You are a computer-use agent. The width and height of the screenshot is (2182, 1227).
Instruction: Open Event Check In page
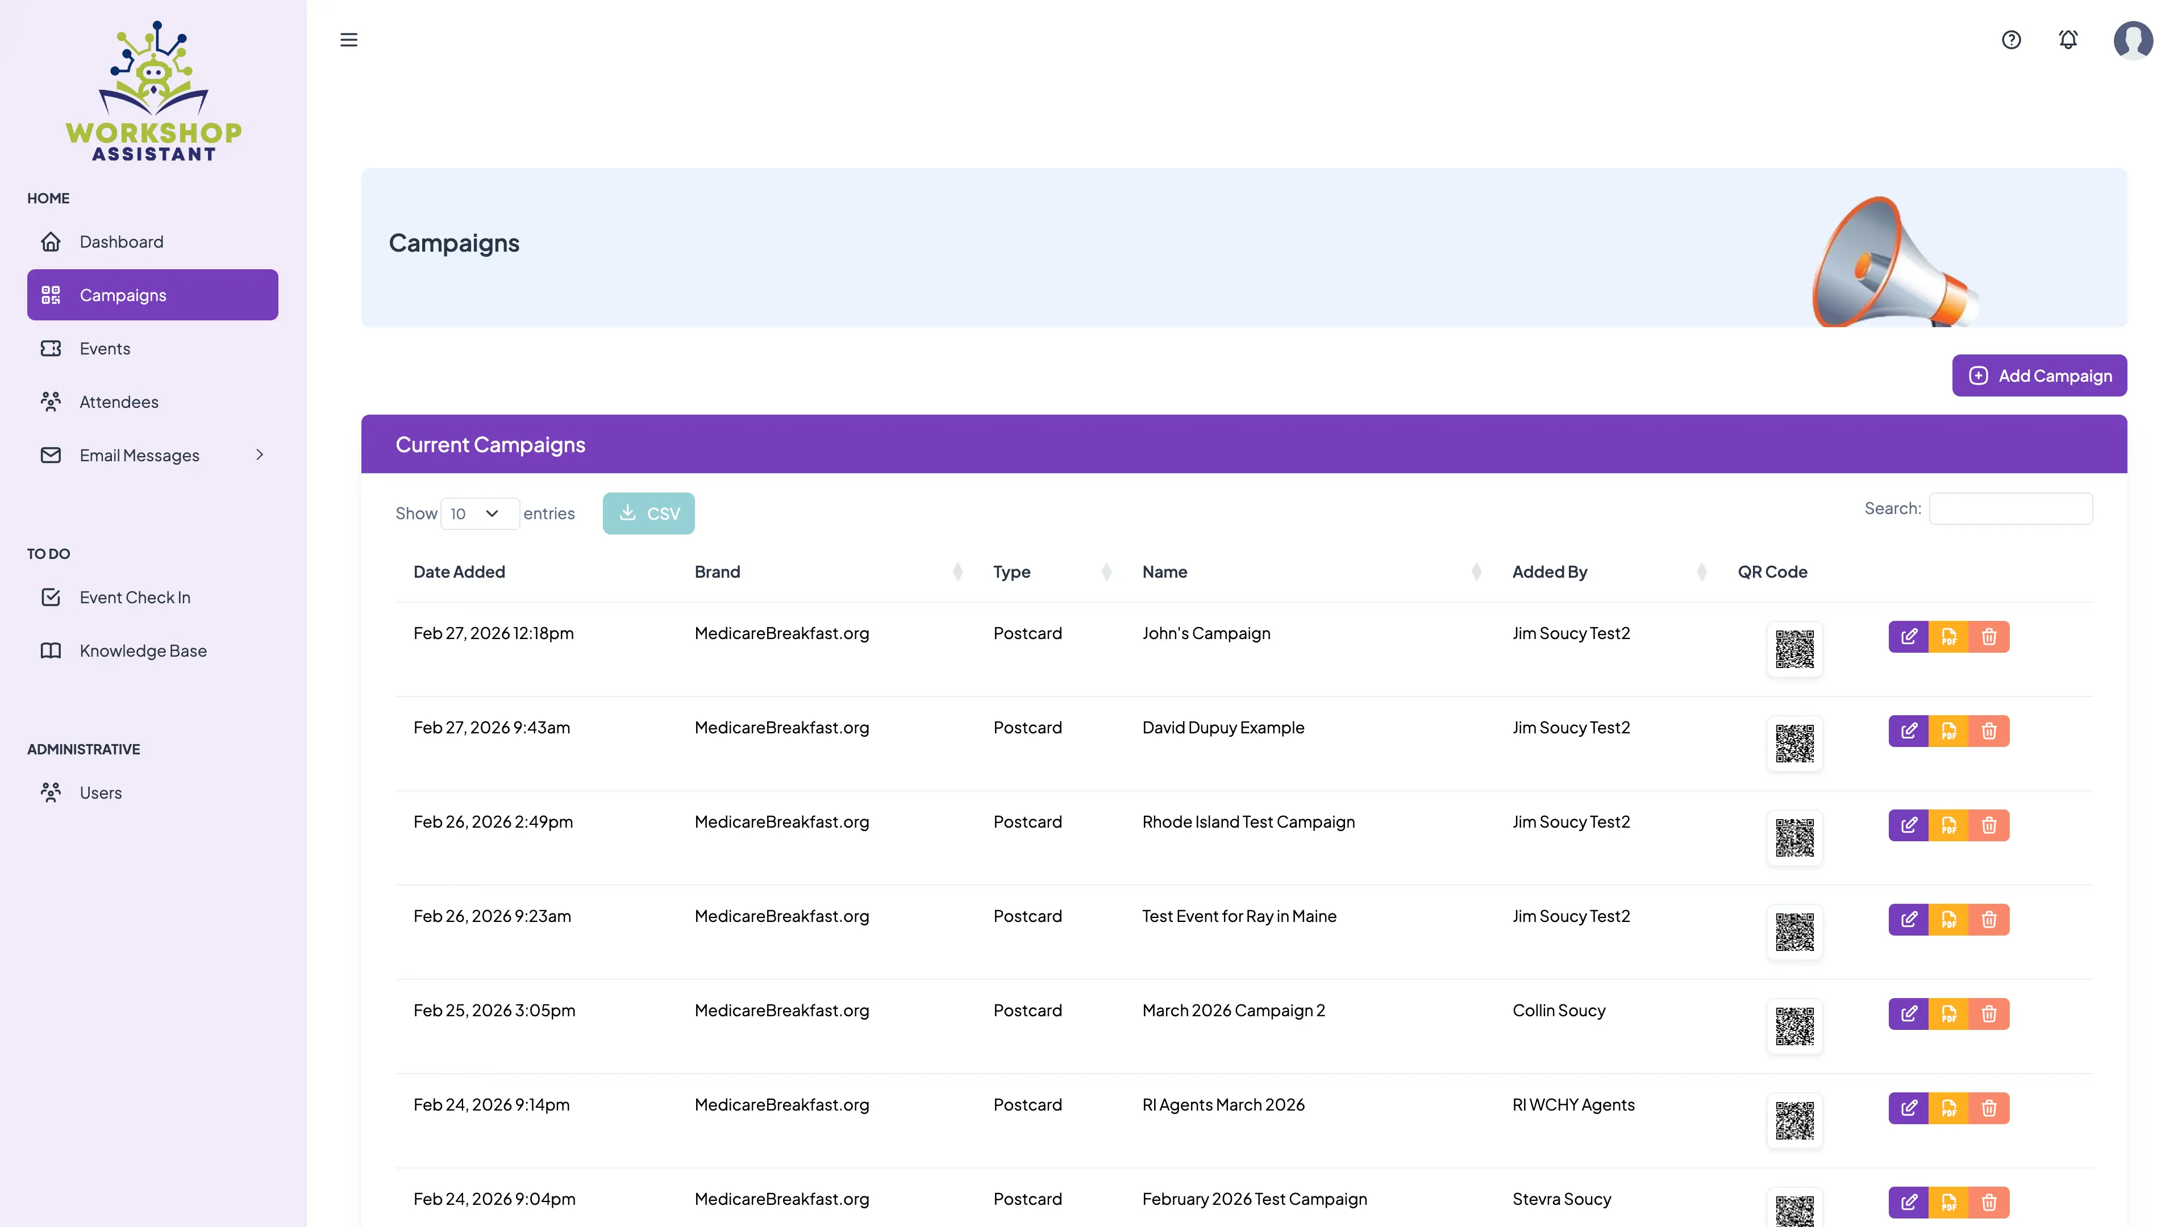point(135,598)
